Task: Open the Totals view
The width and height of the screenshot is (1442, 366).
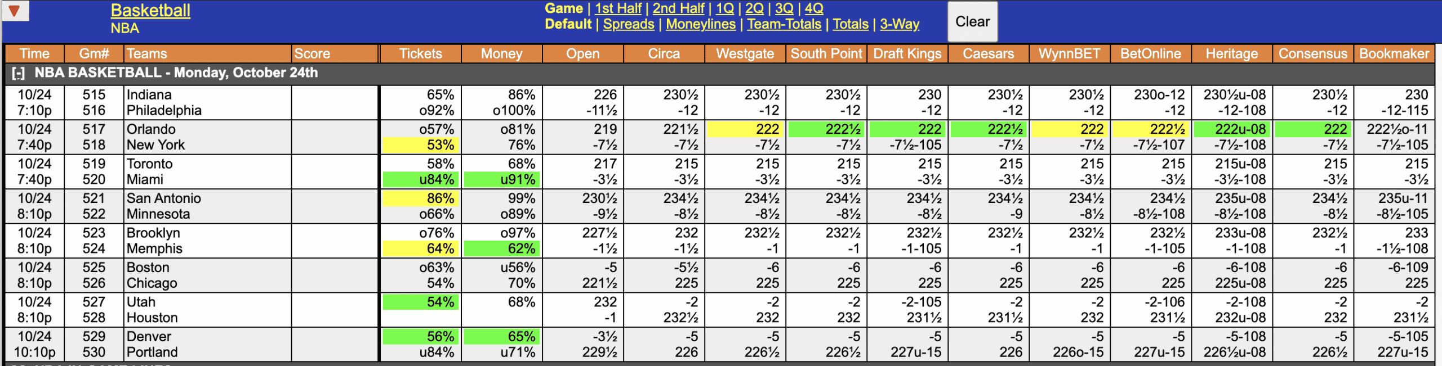Action: coord(851,24)
